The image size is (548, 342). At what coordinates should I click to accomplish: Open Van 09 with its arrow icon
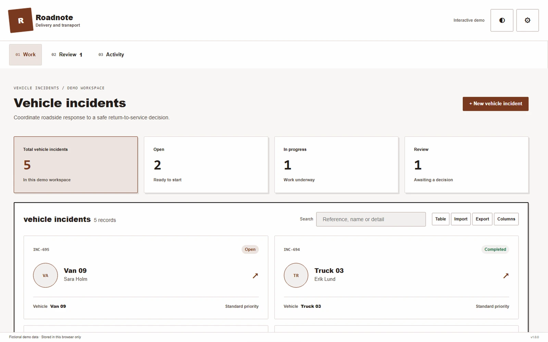255,276
